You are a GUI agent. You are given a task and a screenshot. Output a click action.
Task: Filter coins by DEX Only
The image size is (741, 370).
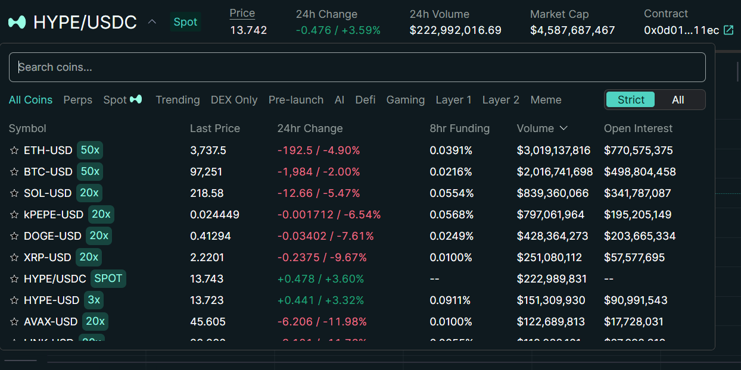[x=233, y=99]
